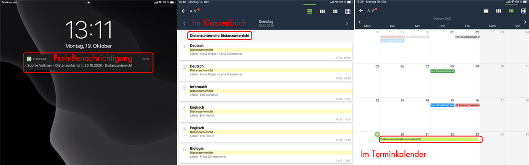Tap Montag, 19. Oktober date on lock screen
The width and height of the screenshot is (529, 165).
[88, 46]
